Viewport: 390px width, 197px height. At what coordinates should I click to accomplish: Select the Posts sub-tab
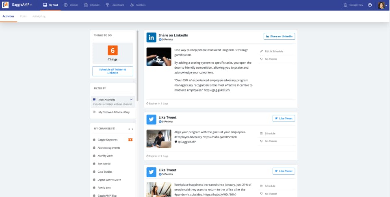[x=23, y=16]
